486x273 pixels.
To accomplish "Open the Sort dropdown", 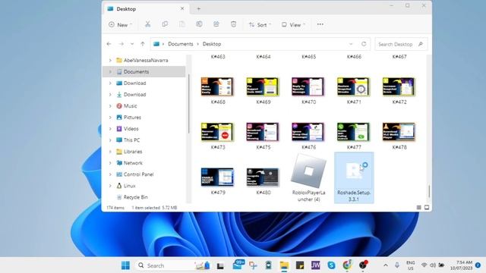I will coord(260,25).
